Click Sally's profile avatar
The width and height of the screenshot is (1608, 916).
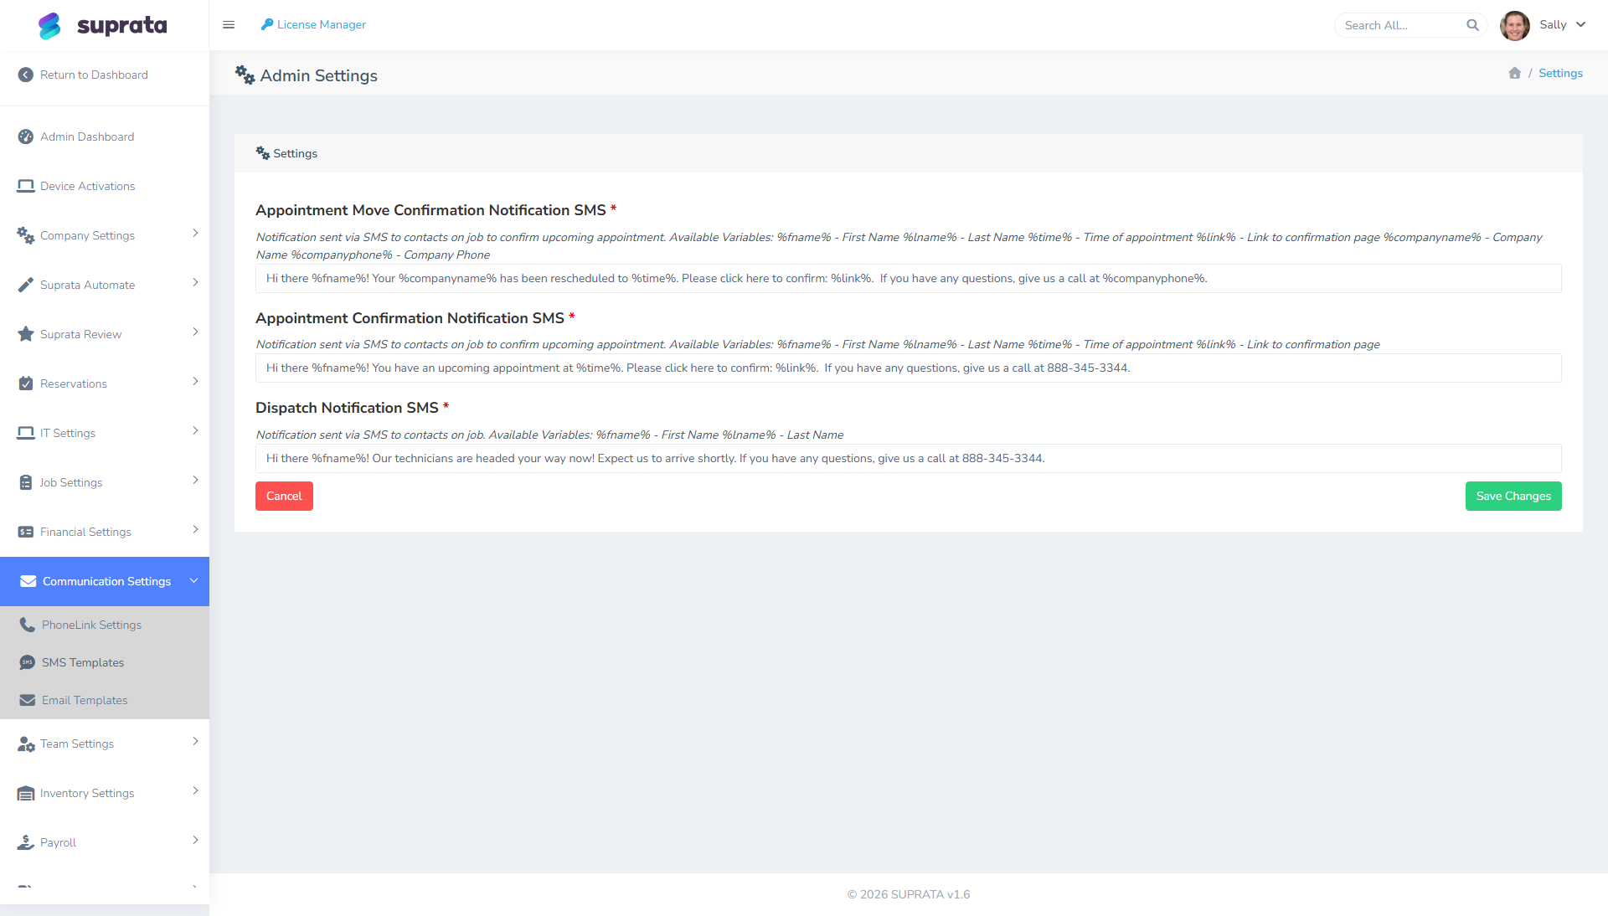click(1514, 25)
